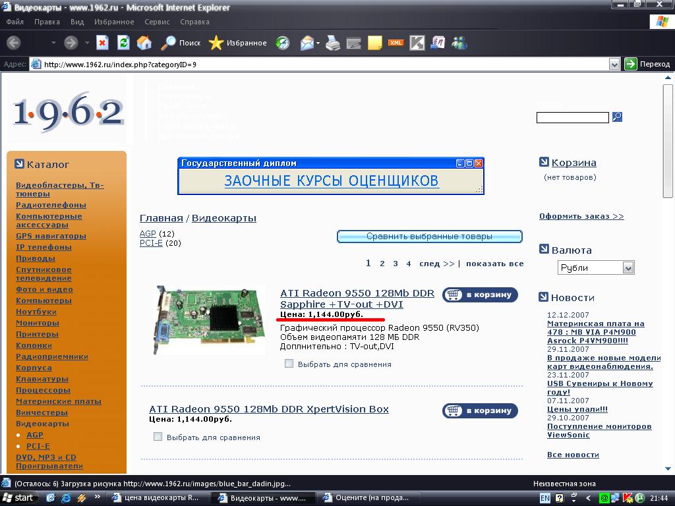
Task: Open the Forward button history arrow
Action: coord(87,43)
